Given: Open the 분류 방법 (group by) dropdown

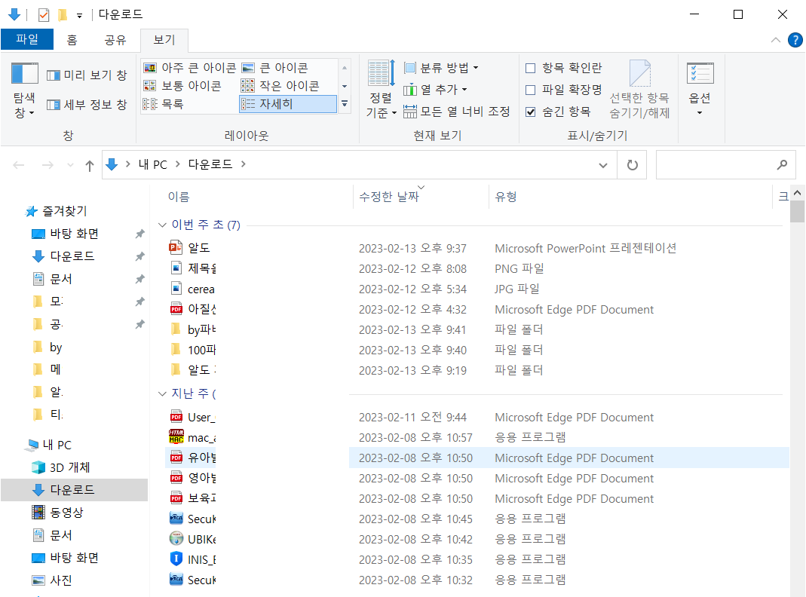Looking at the screenshot, I should click(434, 67).
